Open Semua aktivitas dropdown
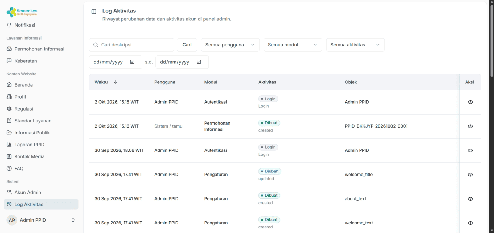 point(355,45)
